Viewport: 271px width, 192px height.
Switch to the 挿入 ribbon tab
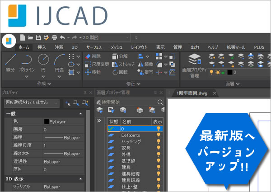click(x=42, y=47)
